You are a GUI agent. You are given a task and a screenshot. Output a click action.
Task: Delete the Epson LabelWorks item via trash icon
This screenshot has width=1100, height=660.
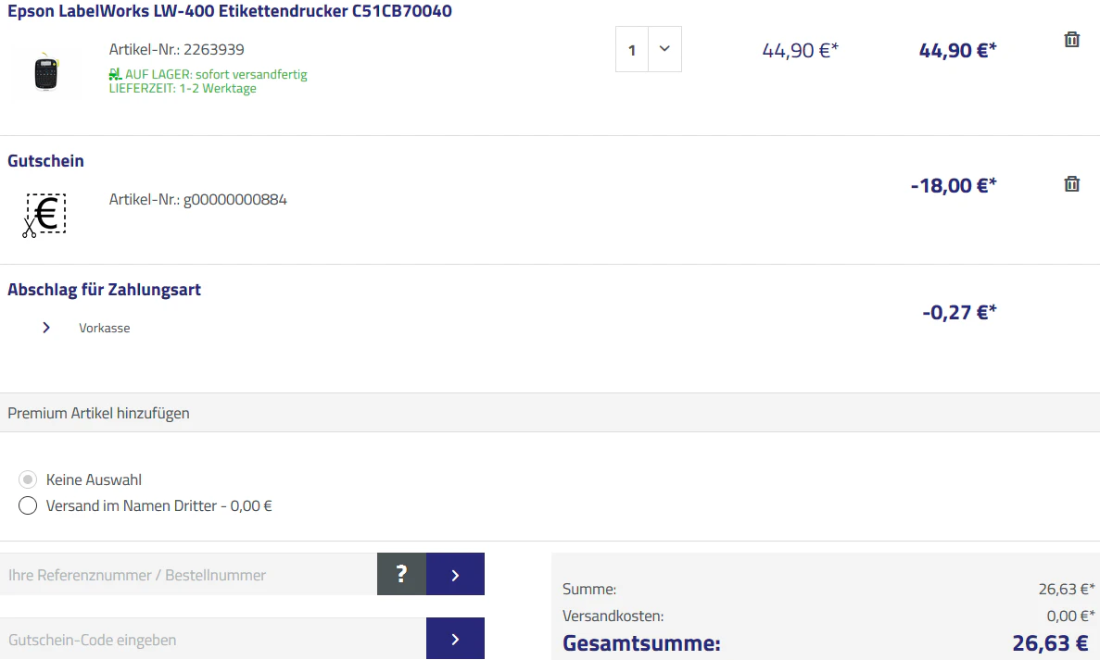[x=1071, y=40]
